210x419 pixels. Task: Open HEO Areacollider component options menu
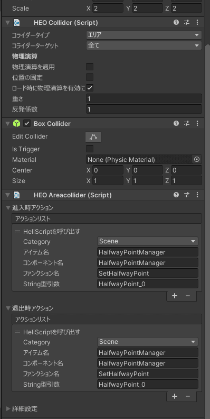pyautogui.click(x=197, y=195)
